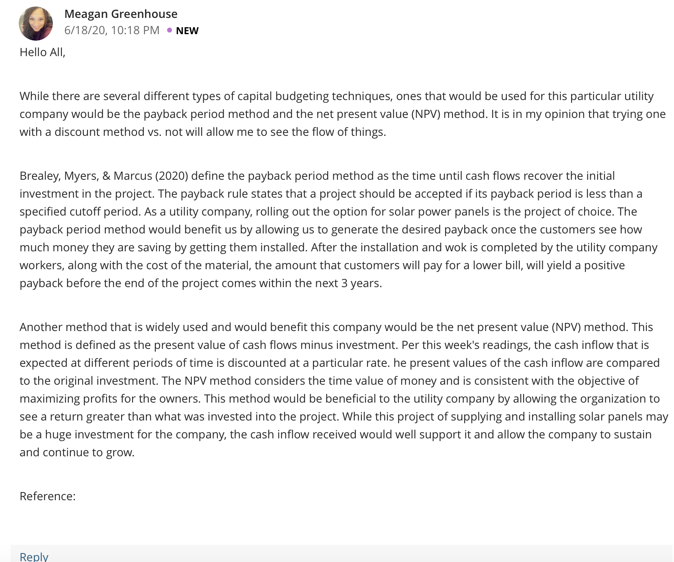Click the "Hello All," greeting line

(x=42, y=52)
